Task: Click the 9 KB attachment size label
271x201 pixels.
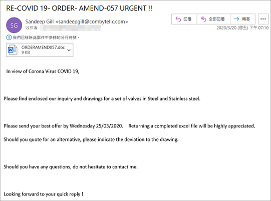Action: 26,52
